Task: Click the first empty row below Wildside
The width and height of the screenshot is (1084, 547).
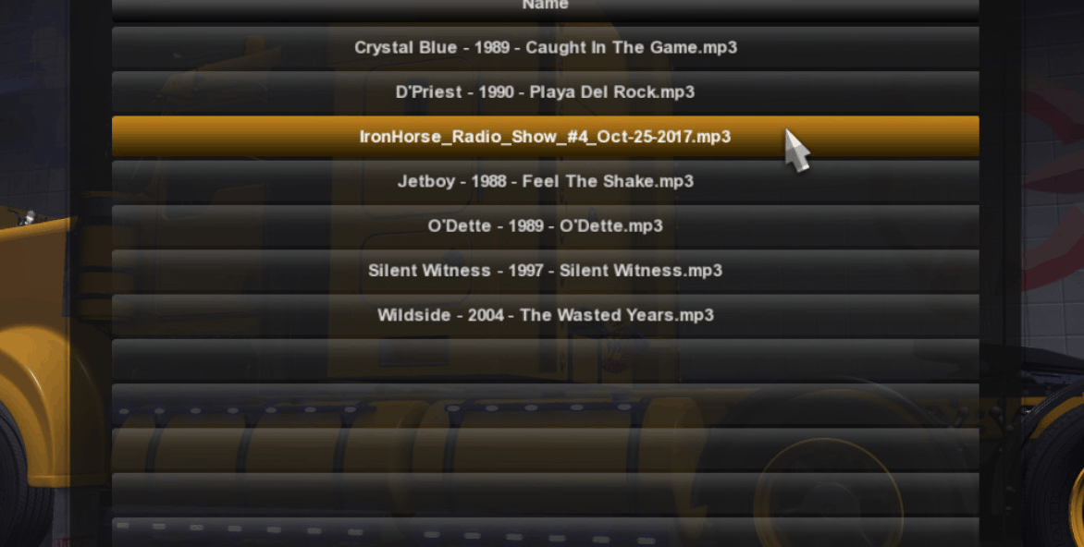Action: tap(546, 359)
